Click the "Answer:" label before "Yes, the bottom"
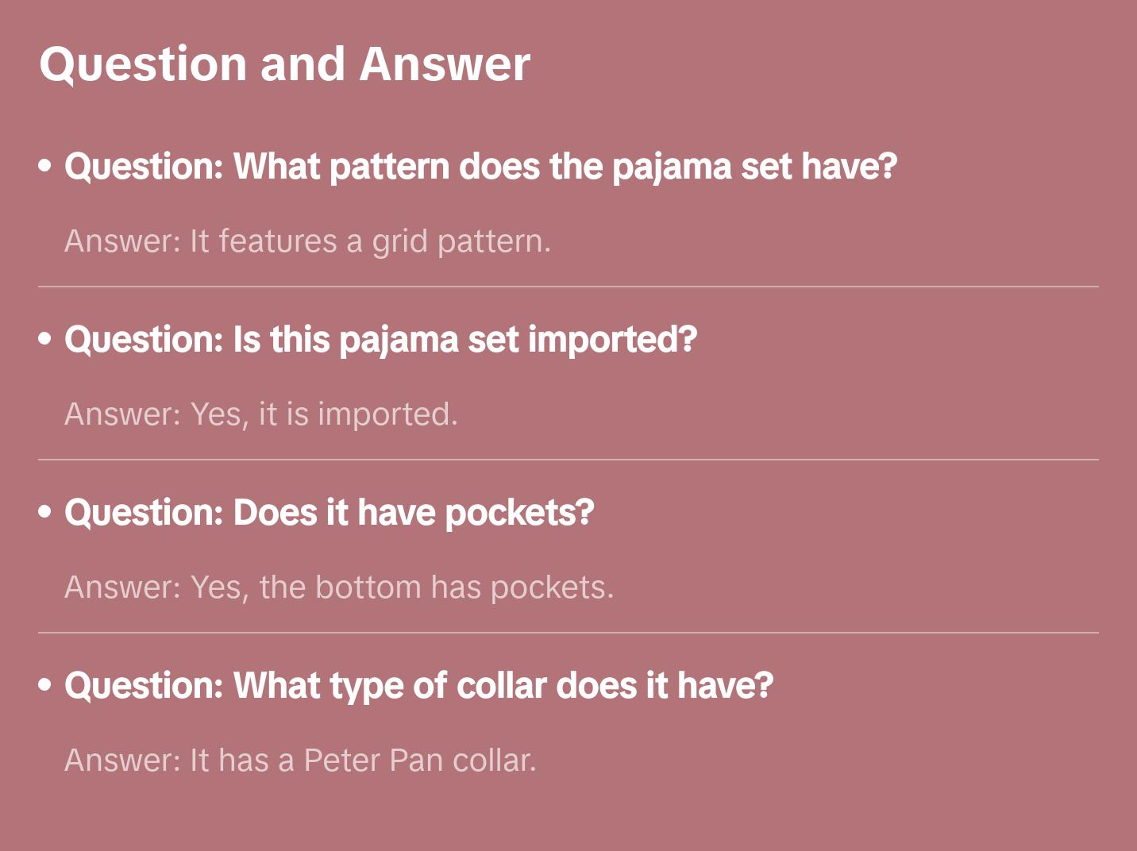1137x851 pixels. tap(123, 587)
